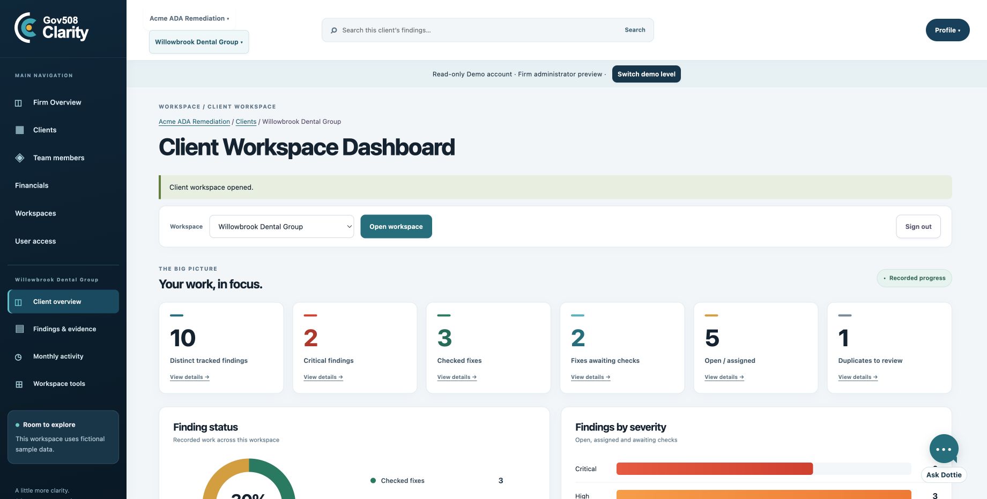View details for Duplicates to review
The image size is (987, 499).
(858, 377)
